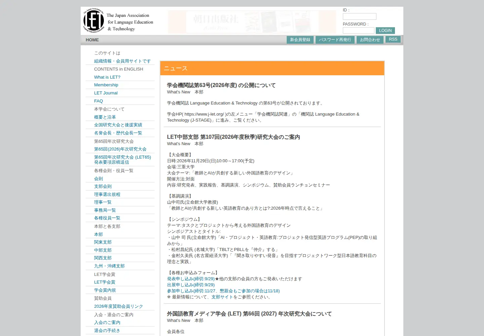The height and width of the screenshot is (336, 484).
Task: Open 出展申し込み(締切:9/29) form link
Action: 191,285
